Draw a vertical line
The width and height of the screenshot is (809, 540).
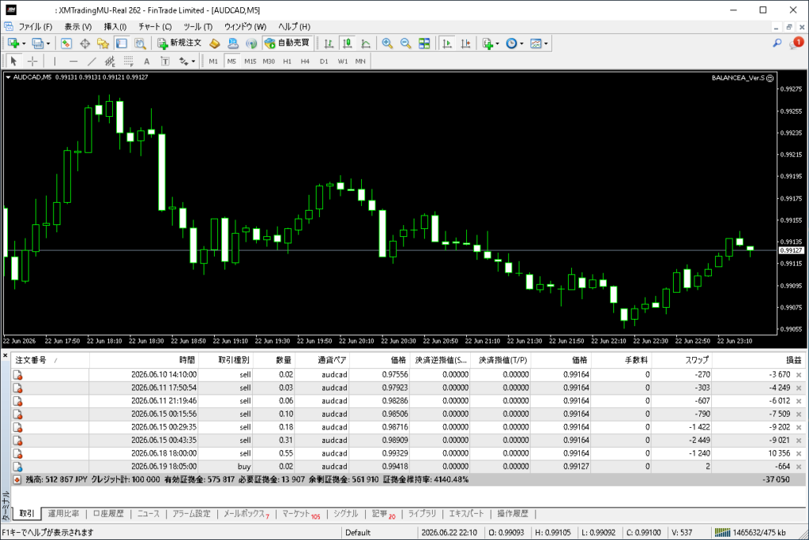pyautogui.click(x=55, y=62)
